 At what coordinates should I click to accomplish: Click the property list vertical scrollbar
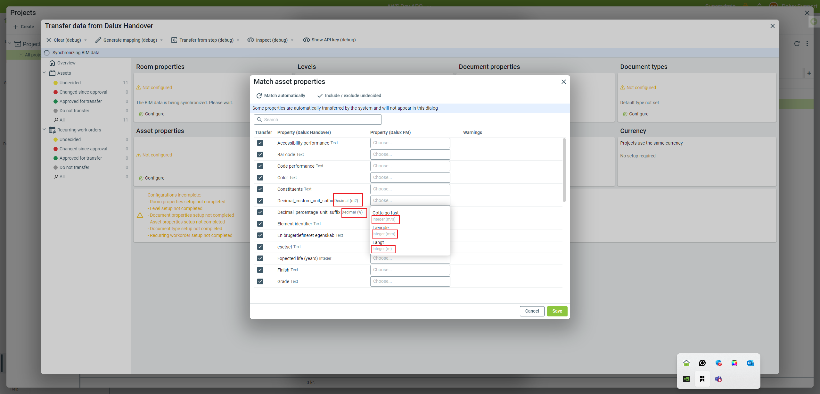(x=564, y=170)
